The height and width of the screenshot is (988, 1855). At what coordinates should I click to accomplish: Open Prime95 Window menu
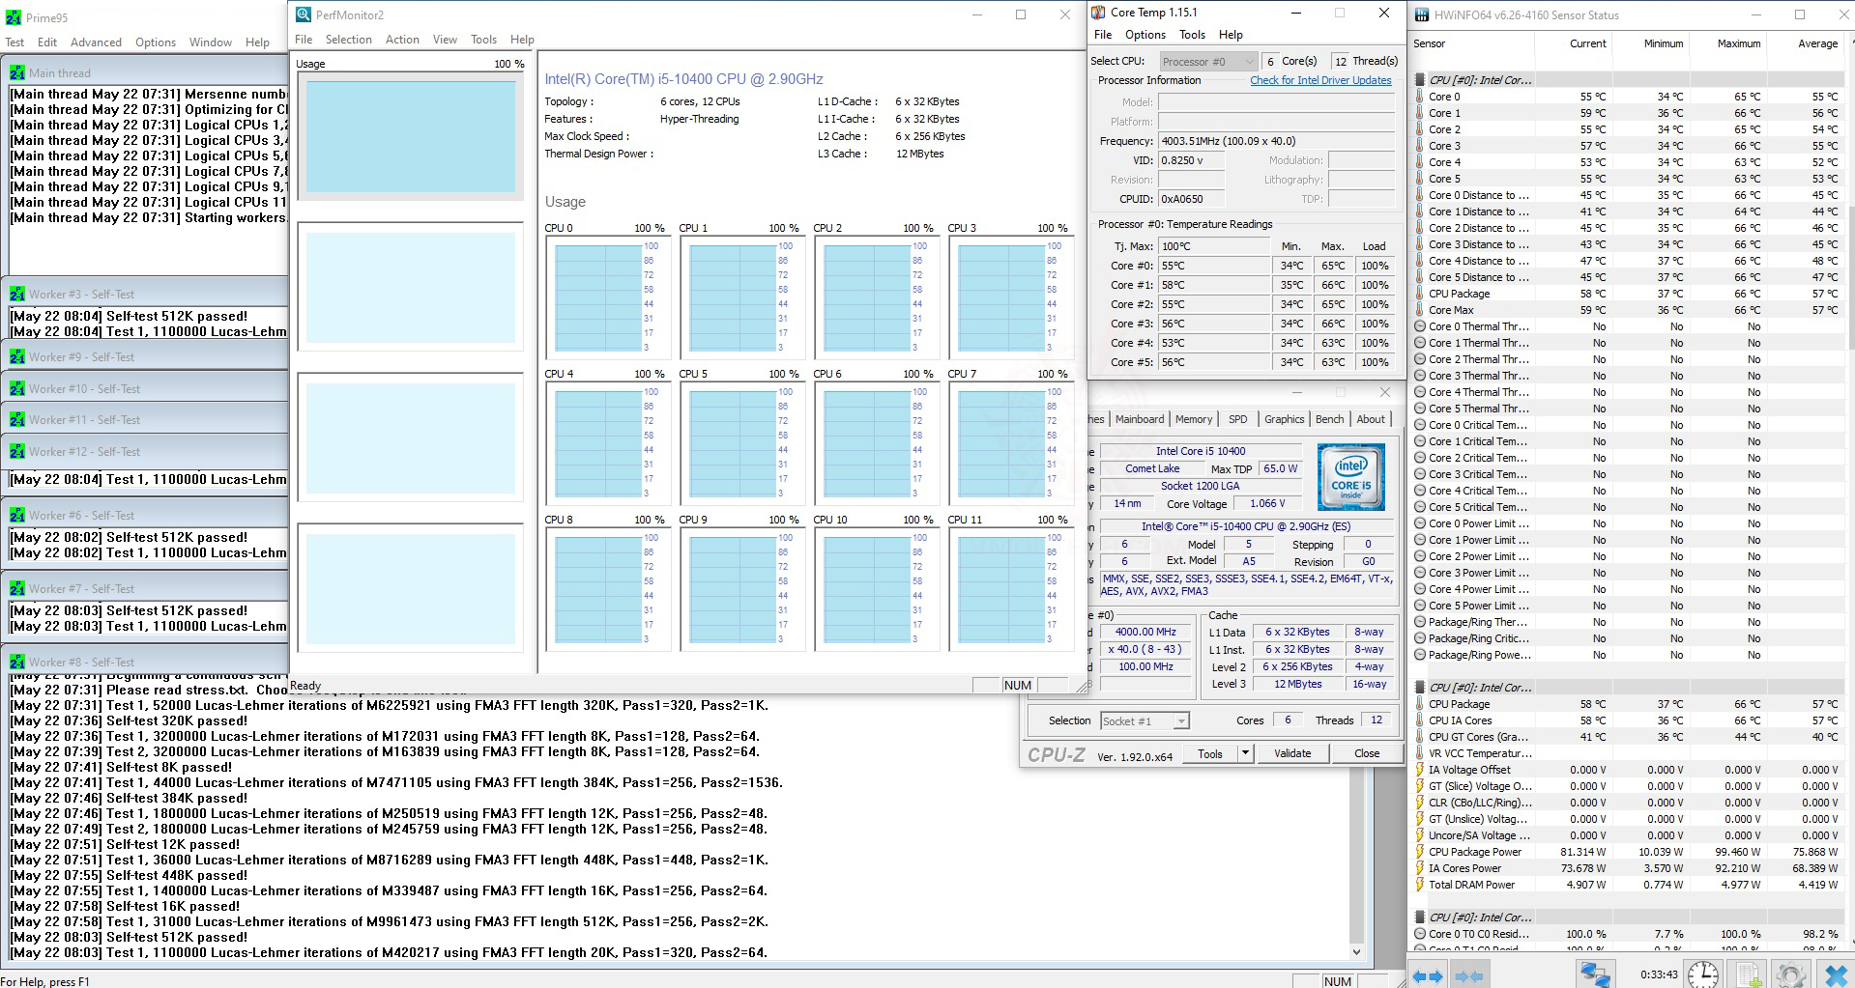210,42
